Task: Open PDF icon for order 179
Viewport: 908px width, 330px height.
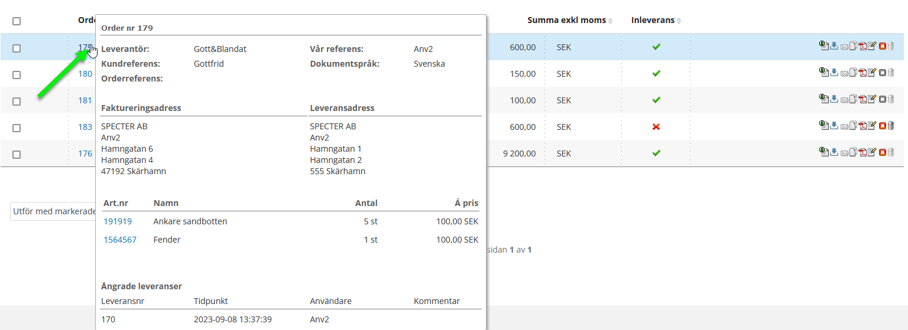Action: tap(862, 47)
